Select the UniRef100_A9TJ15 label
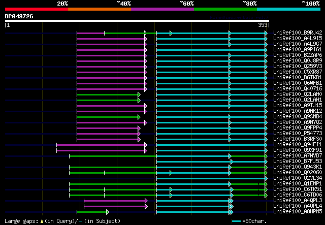This screenshot has width=325, height=225. [x=298, y=105]
